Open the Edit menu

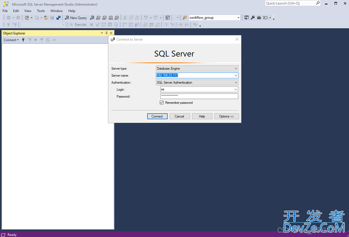click(16, 10)
